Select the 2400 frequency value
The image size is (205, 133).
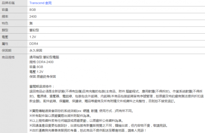pos(33,17)
